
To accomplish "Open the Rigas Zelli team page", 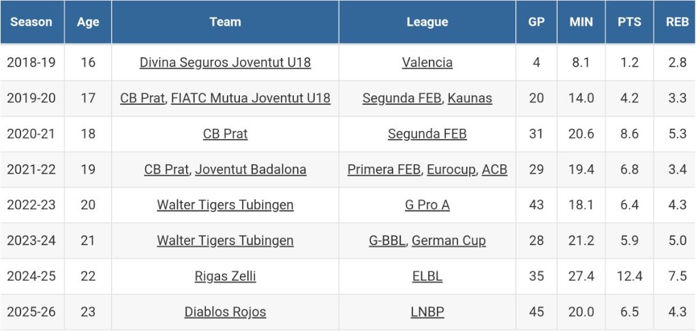I will (x=225, y=277).
